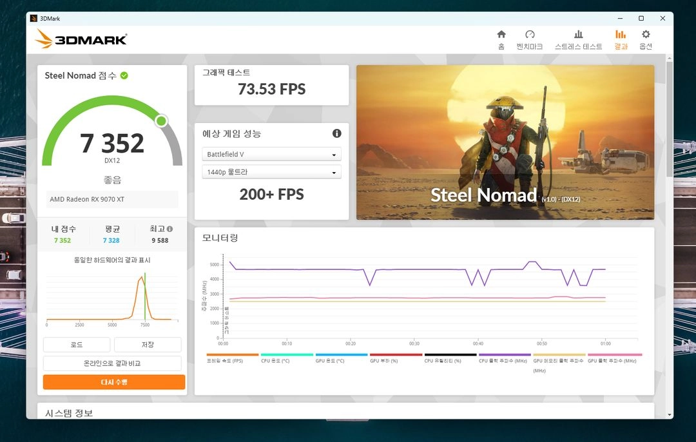Click the vertical scrollbar thumb
Screen dimensions: 696x442
click(x=669, y=120)
